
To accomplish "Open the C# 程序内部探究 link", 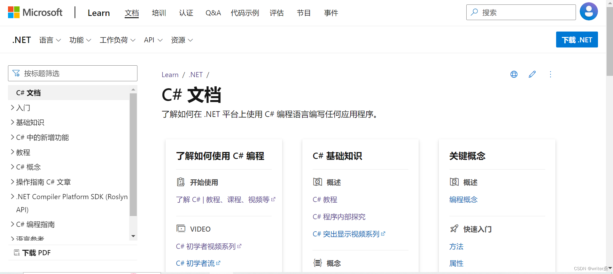I will pos(339,217).
